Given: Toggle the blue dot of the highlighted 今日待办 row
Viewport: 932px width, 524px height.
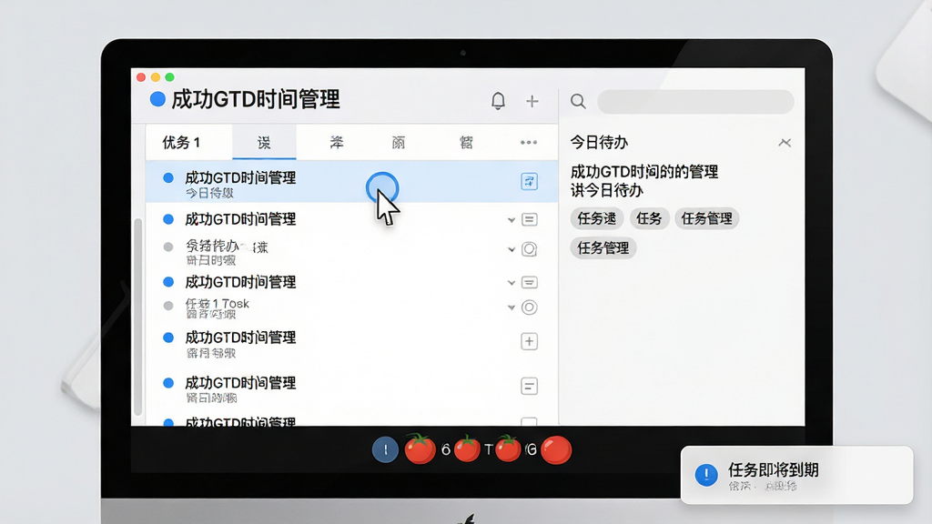Looking at the screenshot, I should 168,177.
